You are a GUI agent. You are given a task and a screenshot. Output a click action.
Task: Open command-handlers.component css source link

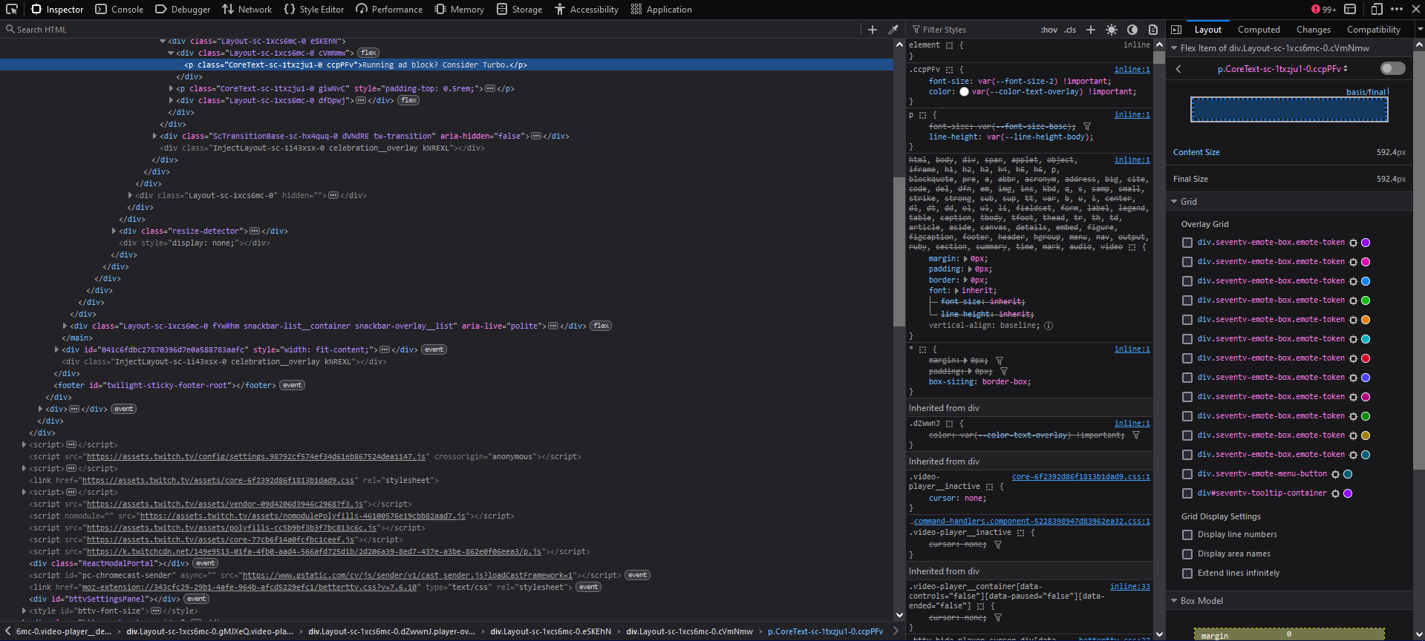pos(1031,522)
